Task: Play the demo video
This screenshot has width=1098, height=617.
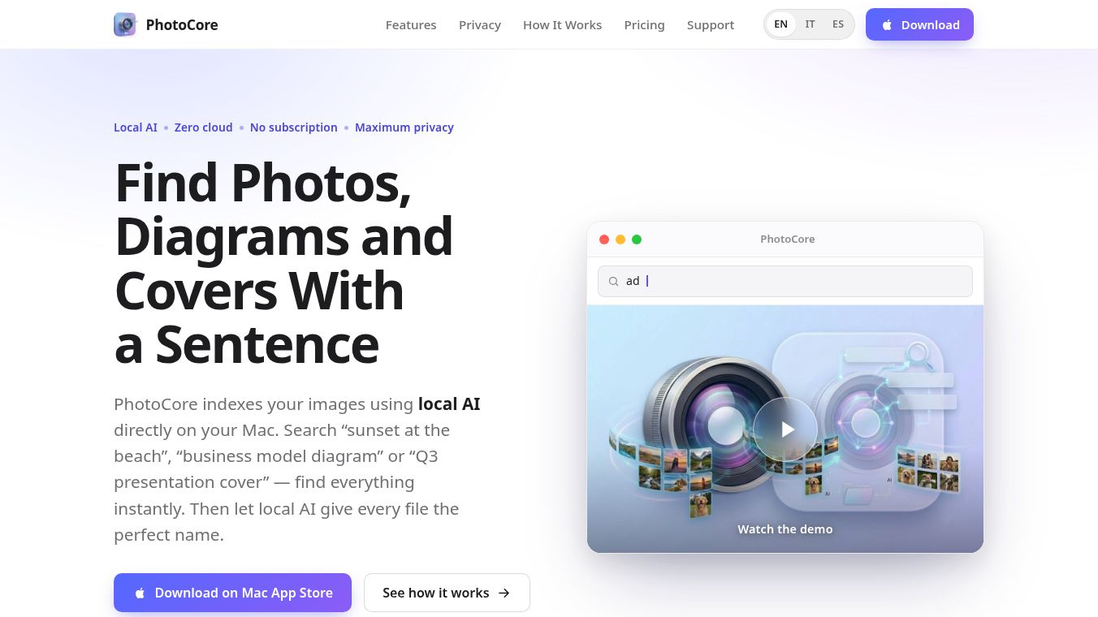Action: (785, 429)
